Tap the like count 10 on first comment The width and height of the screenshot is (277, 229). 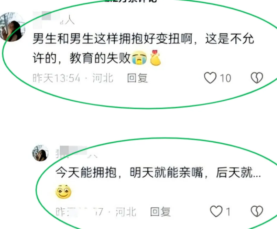(226, 78)
